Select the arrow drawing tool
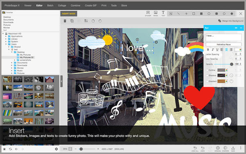246x154 pixels. click(186, 14)
